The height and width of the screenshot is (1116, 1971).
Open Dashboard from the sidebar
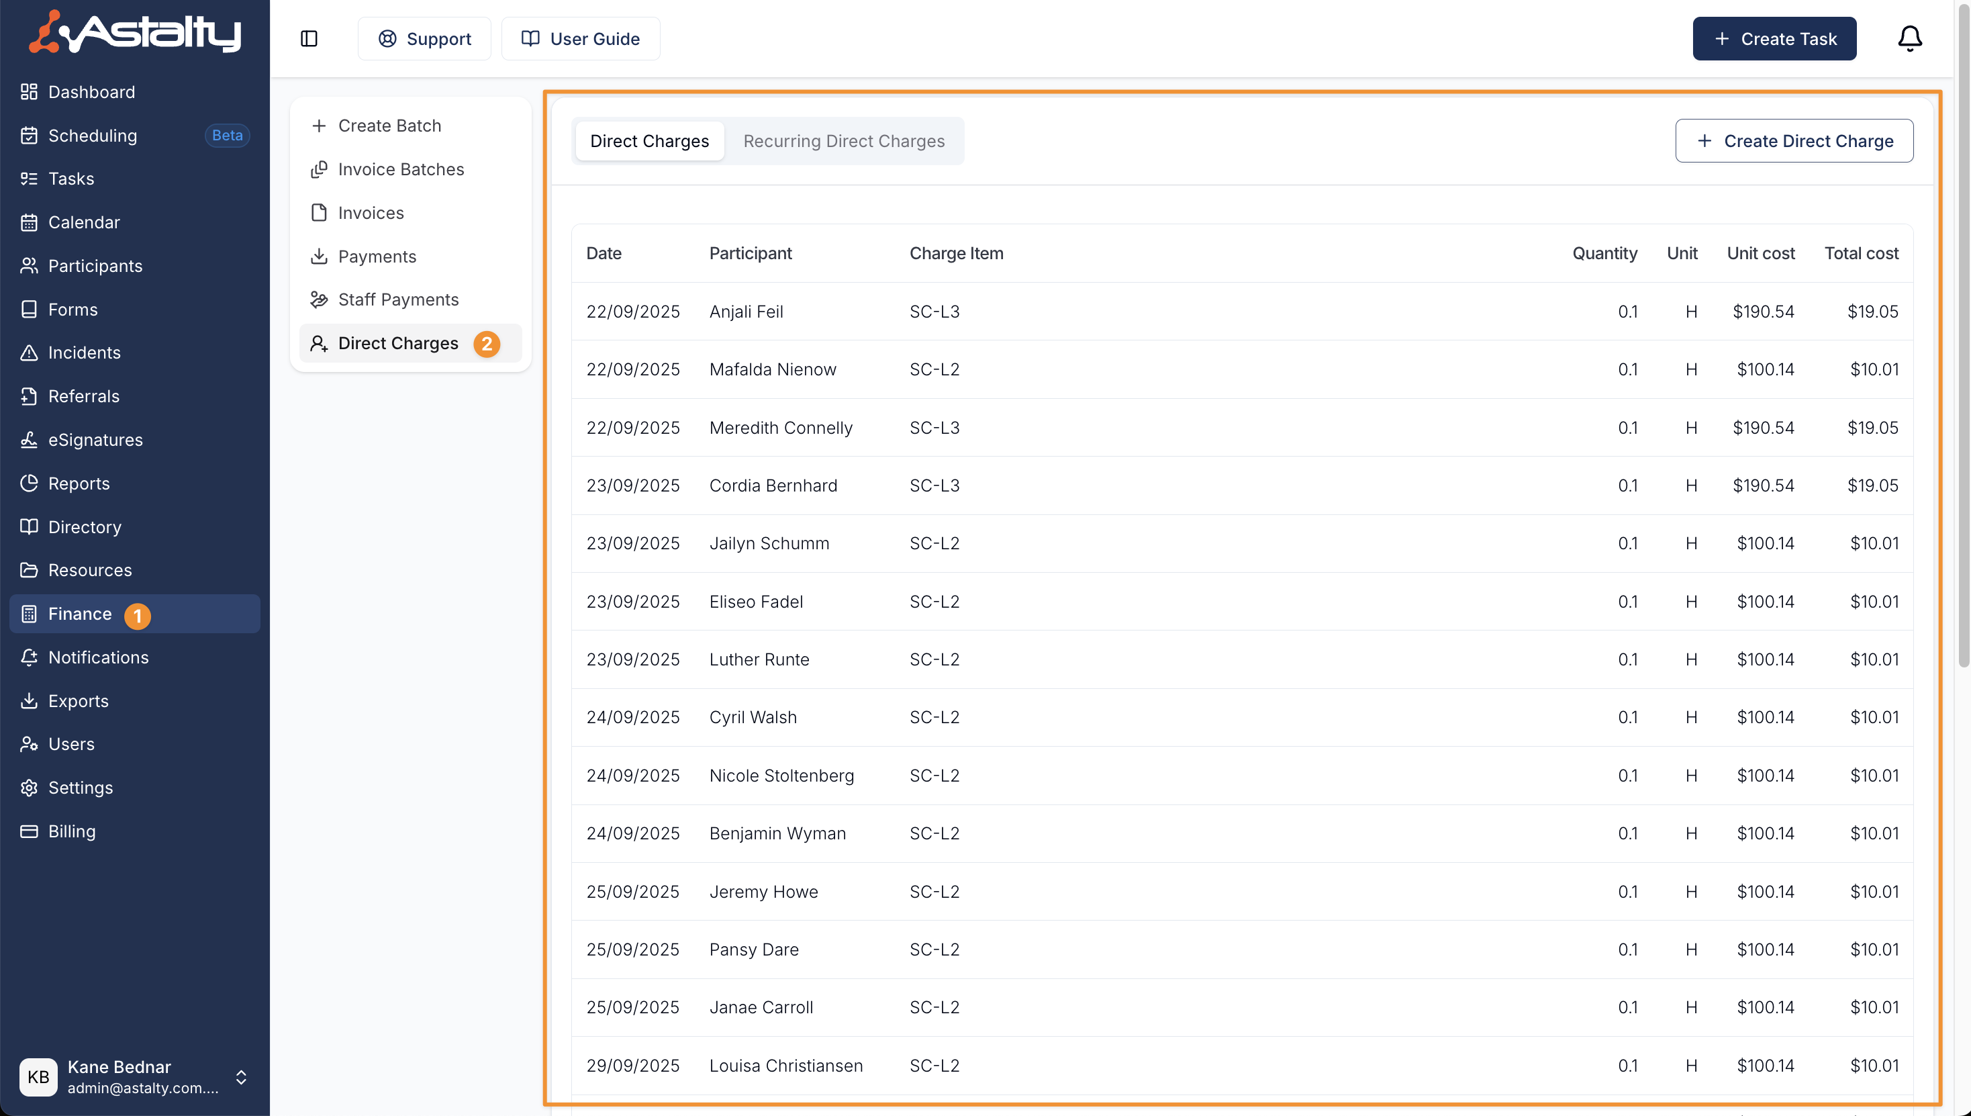(91, 92)
